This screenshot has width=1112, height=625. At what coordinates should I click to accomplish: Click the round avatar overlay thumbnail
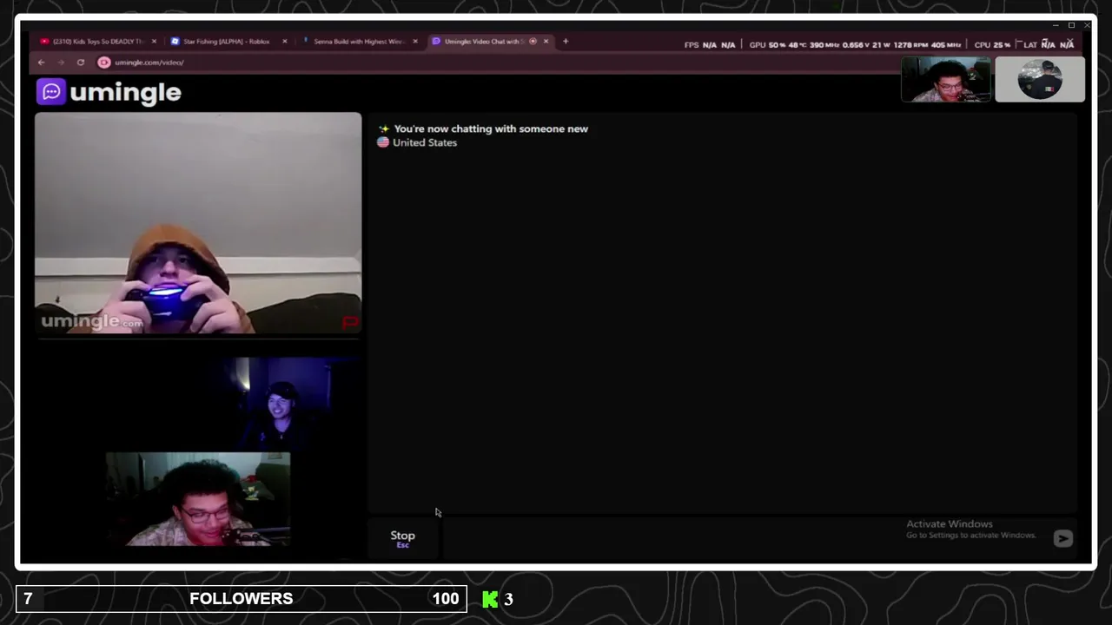(x=1040, y=80)
